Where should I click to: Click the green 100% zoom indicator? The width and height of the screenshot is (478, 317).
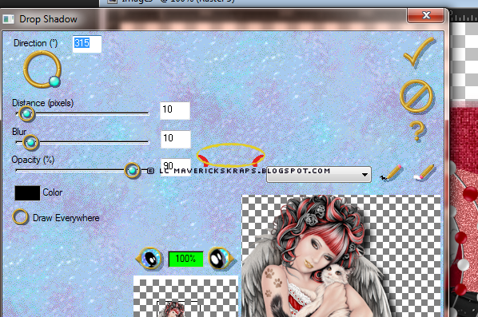pos(185,259)
